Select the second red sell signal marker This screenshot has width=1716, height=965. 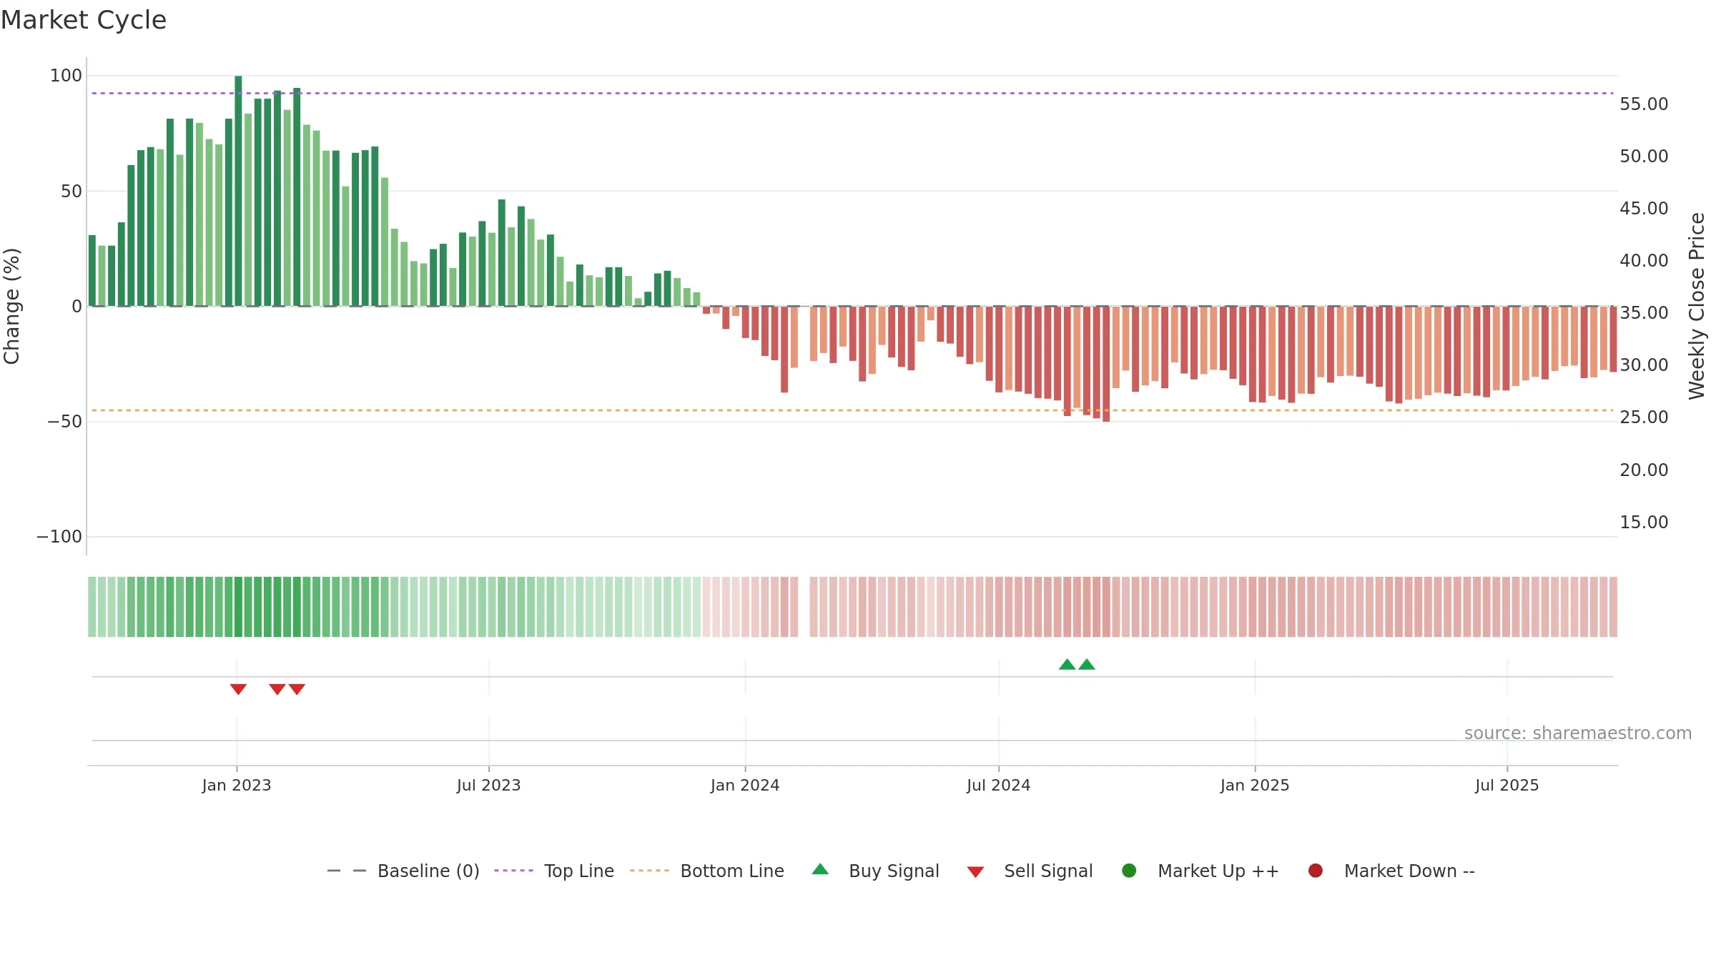[277, 689]
